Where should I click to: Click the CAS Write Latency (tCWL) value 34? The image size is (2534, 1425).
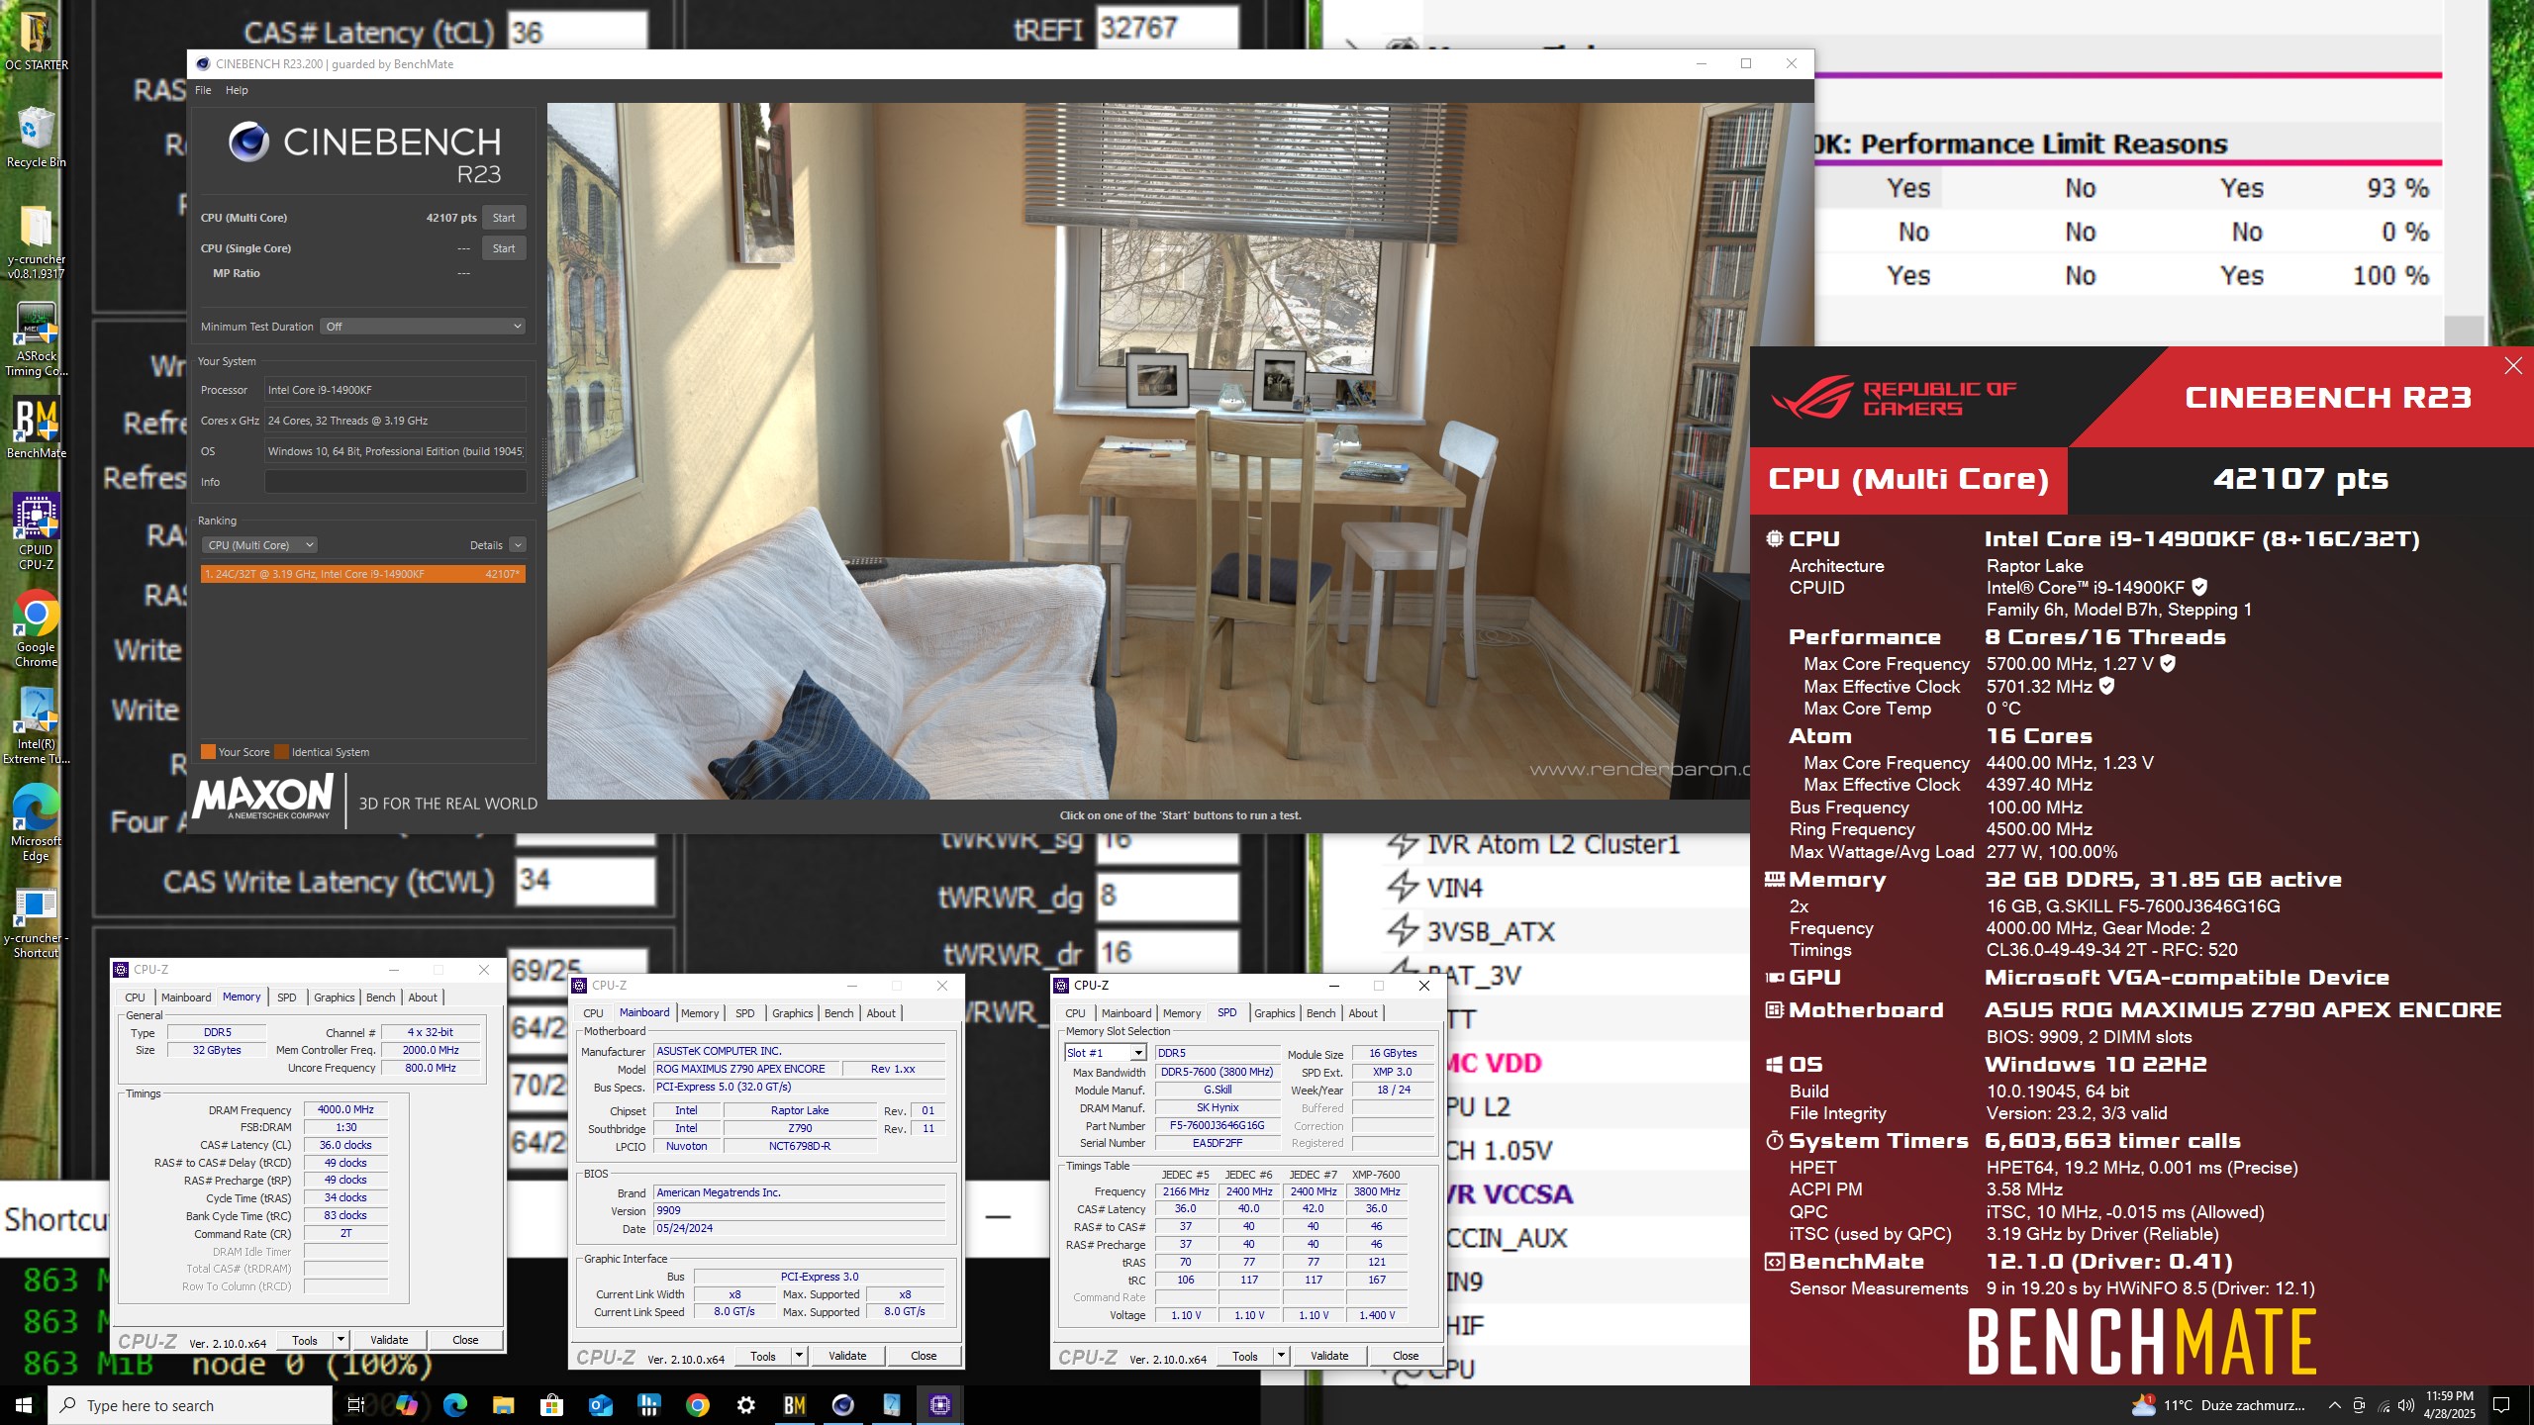pyautogui.click(x=584, y=880)
